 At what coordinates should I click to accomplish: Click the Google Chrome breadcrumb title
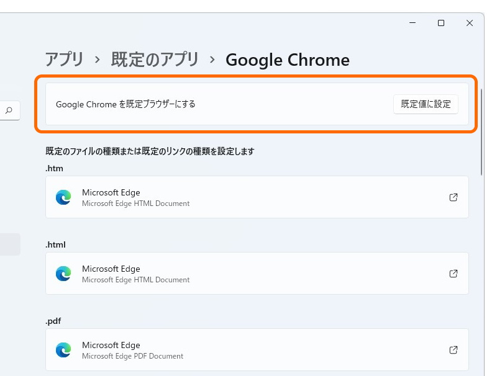tap(288, 60)
